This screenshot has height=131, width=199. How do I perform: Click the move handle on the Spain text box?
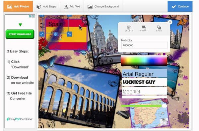[55, 34]
